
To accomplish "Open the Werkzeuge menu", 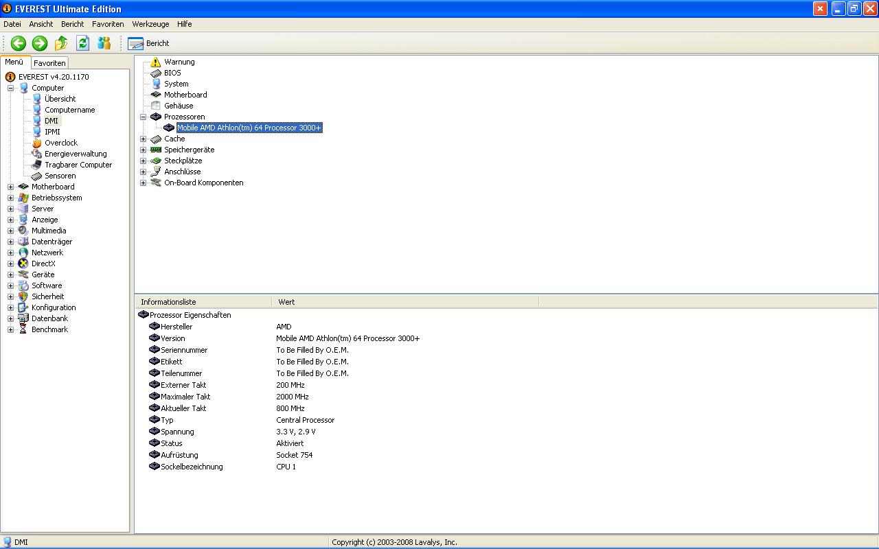I will point(150,24).
